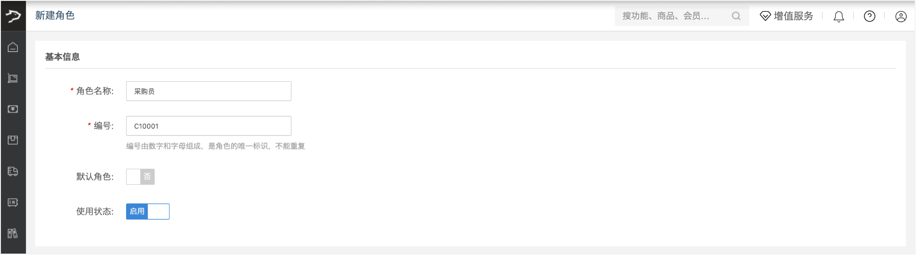Click the home icon in the sidebar
Screen dimensions: 916x255
coord(13,47)
